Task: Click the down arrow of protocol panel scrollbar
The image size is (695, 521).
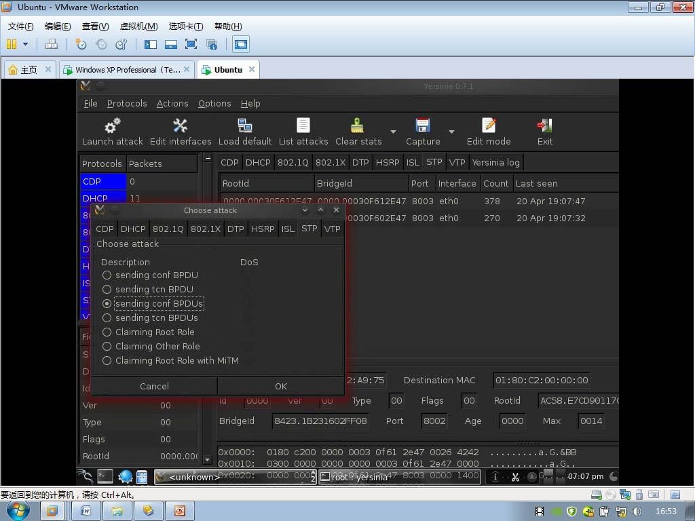Action: coord(207,459)
